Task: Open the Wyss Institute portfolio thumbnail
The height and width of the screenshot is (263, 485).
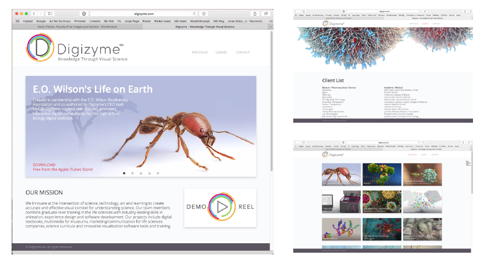Action: (x=341, y=230)
